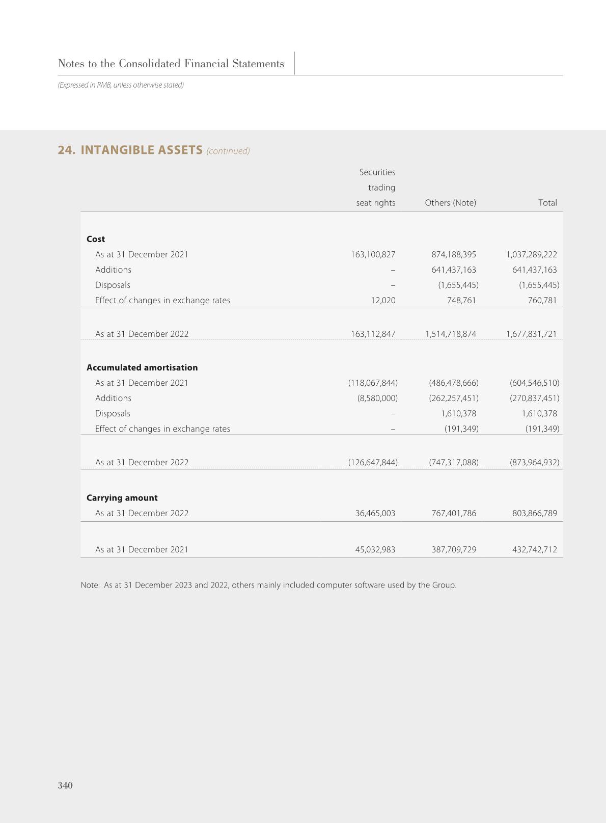The width and height of the screenshot is (606, 823).
Task: Click the Additions value 641,437,163 under Others
Action: 453,270
